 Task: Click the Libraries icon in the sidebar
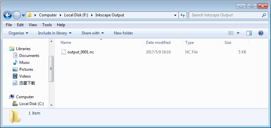coord(11,49)
